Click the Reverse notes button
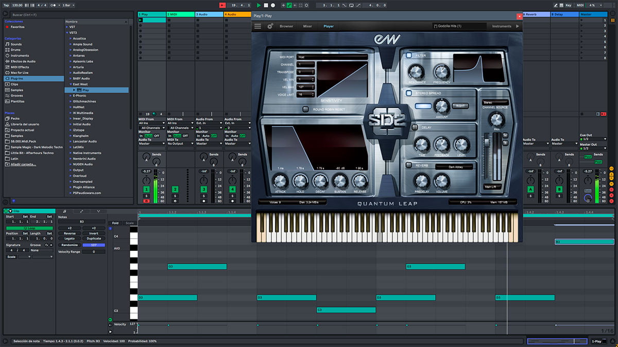Viewport: 618px width, 347px height. coord(70,233)
